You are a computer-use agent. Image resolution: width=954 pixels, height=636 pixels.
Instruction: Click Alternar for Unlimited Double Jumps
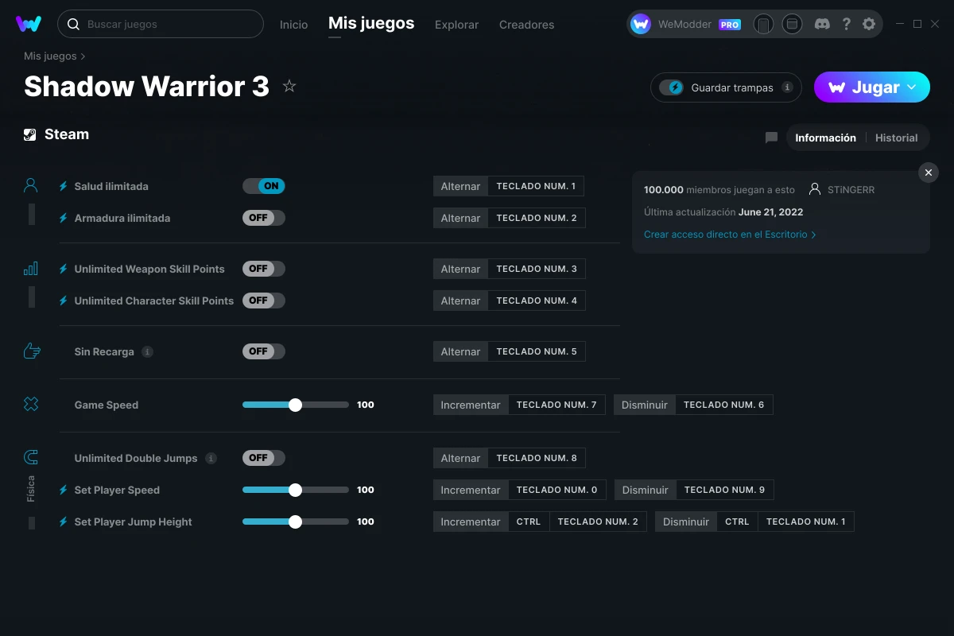460,458
